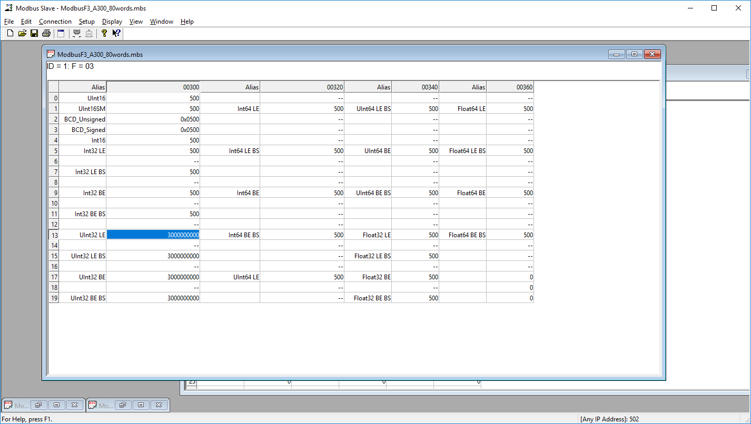Click the yellow question mark About icon
Viewport: 751px width, 424px height.
(104, 34)
